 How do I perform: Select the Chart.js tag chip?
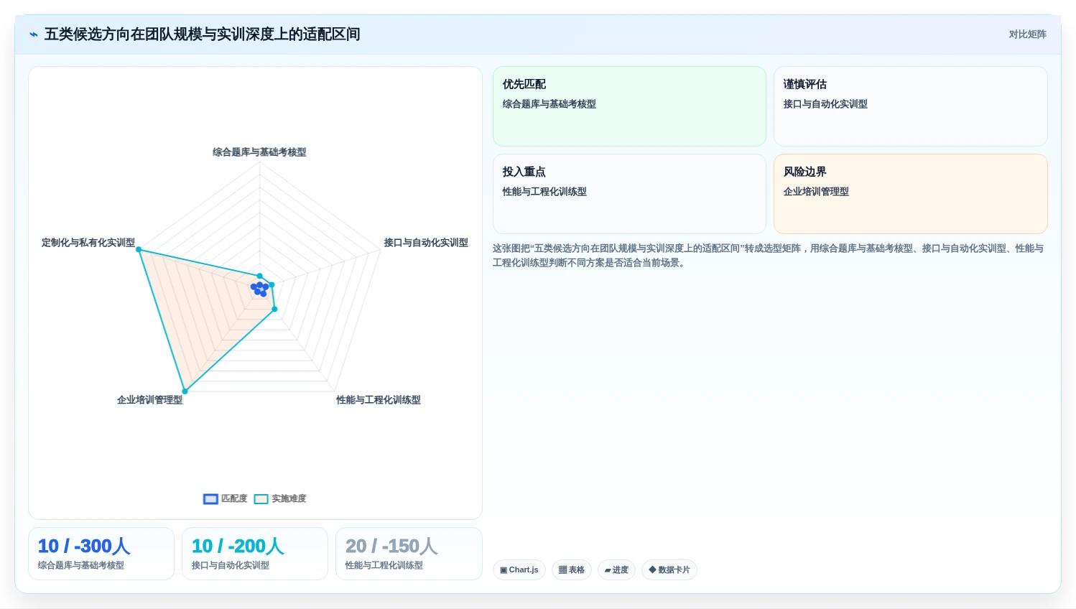click(519, 570)
